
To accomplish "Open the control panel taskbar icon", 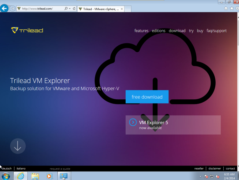I will click(64, 176).
